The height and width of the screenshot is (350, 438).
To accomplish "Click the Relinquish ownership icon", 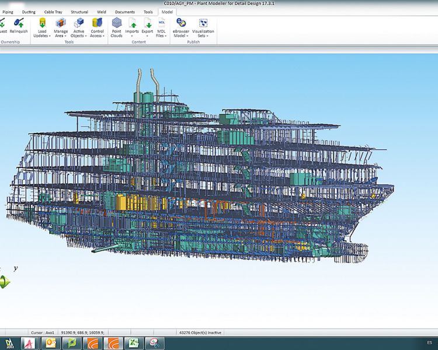I will click(x=19, y=26).
